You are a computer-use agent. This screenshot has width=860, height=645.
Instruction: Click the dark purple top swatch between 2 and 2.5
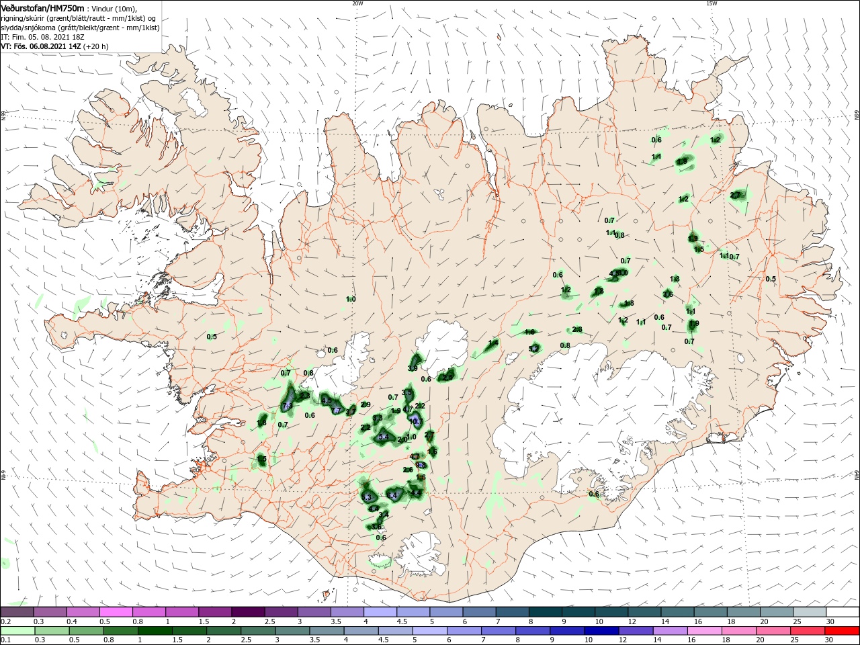(248, 612)
